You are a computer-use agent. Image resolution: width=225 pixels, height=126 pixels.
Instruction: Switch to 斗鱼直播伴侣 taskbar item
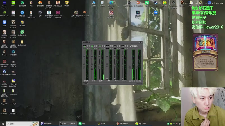point(125,123)
